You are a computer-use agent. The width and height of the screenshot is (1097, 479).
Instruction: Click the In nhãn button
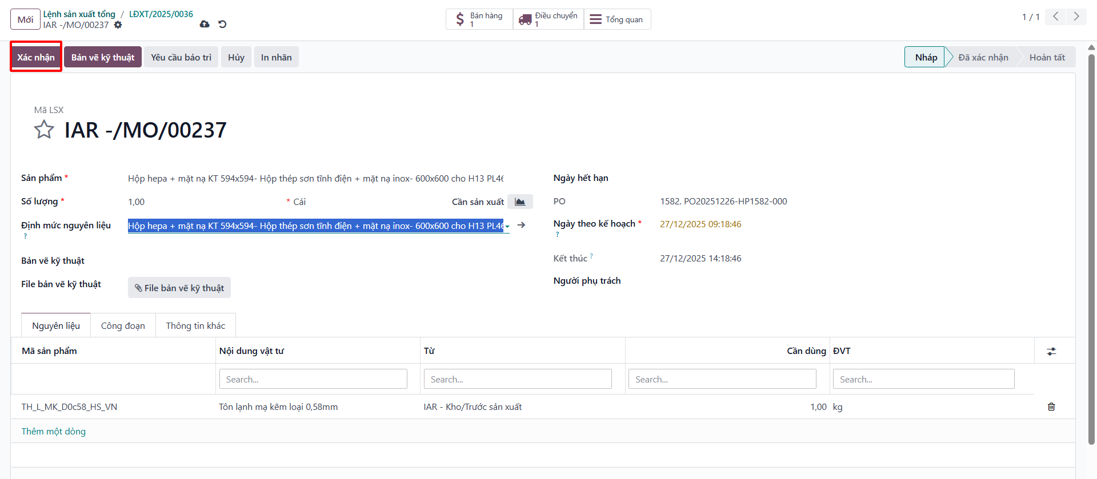[x=277, y=57]
